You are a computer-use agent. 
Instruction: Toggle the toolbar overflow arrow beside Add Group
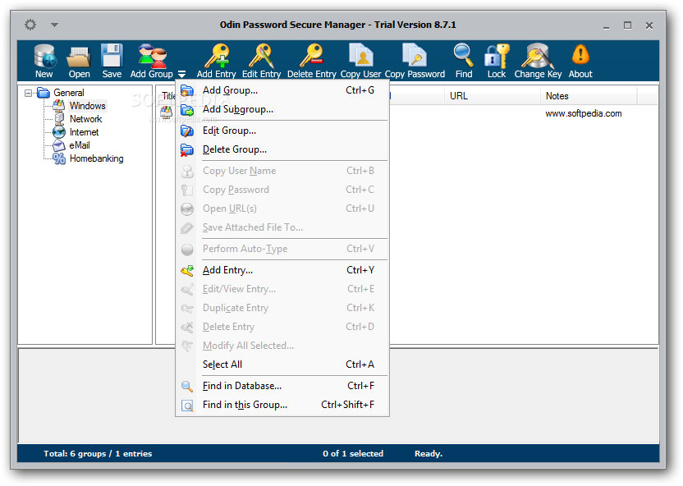pyautogui.click(x=181, y=74)
